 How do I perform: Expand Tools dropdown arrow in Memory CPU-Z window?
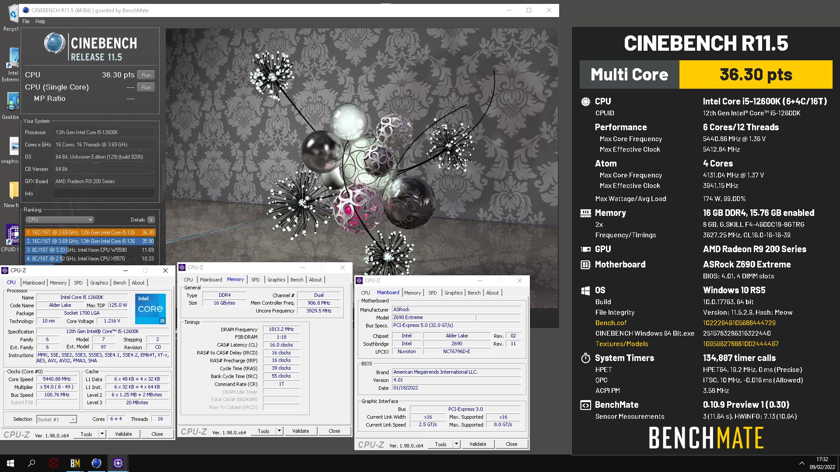[279, 431]
